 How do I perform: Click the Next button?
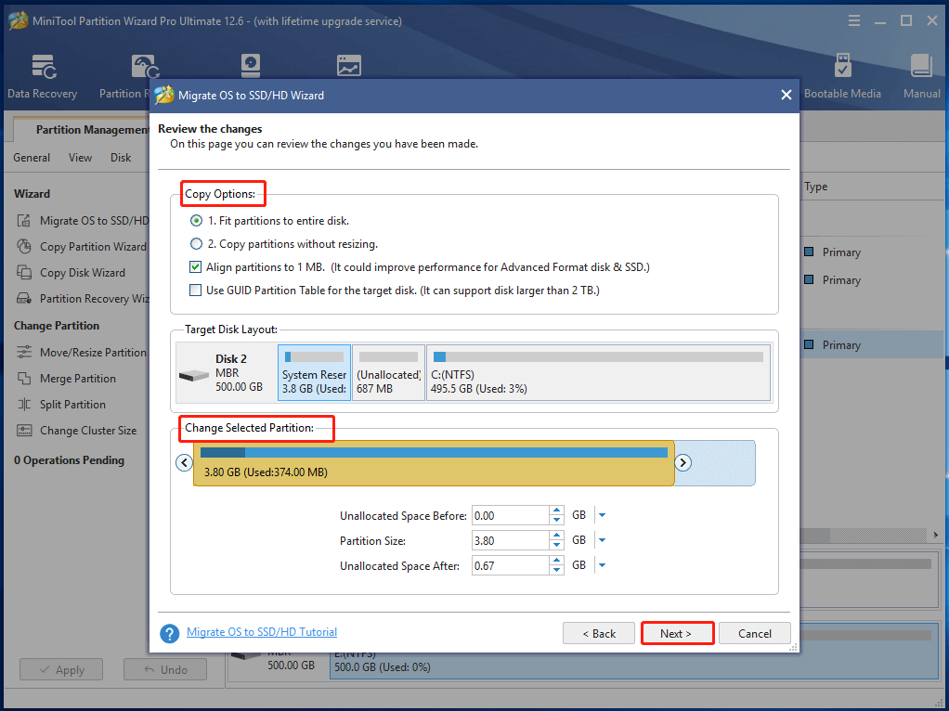tap(677, 633)
